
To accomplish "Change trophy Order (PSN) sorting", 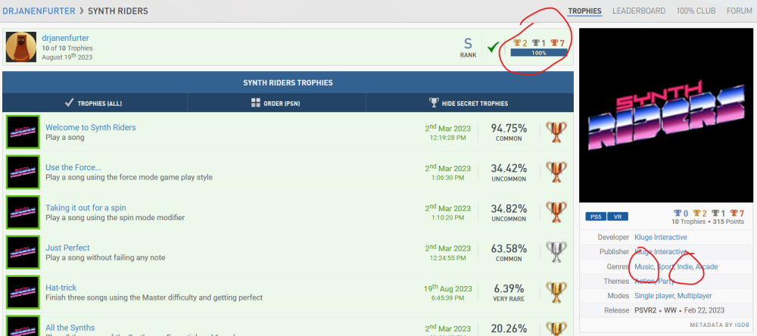I will [x=277, y=103].
